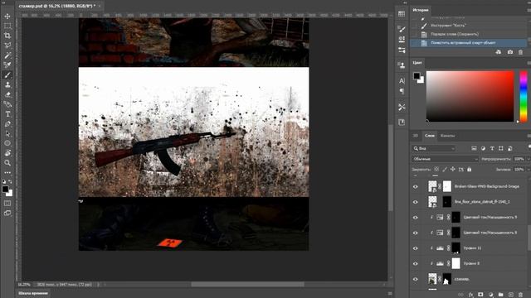The image size is (531, 298).
Task: Hide the сталкер layer
Action: coord(416,279)
